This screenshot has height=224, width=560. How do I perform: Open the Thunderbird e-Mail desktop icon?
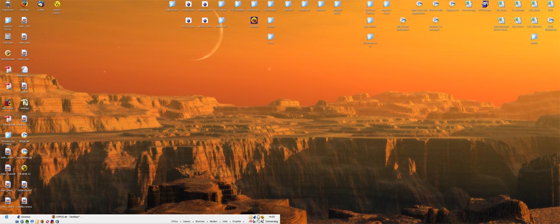tap(41, 4)
